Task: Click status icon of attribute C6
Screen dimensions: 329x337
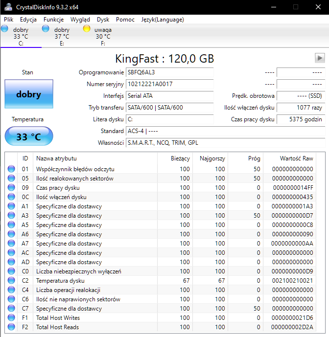Action: coord(11,299)
